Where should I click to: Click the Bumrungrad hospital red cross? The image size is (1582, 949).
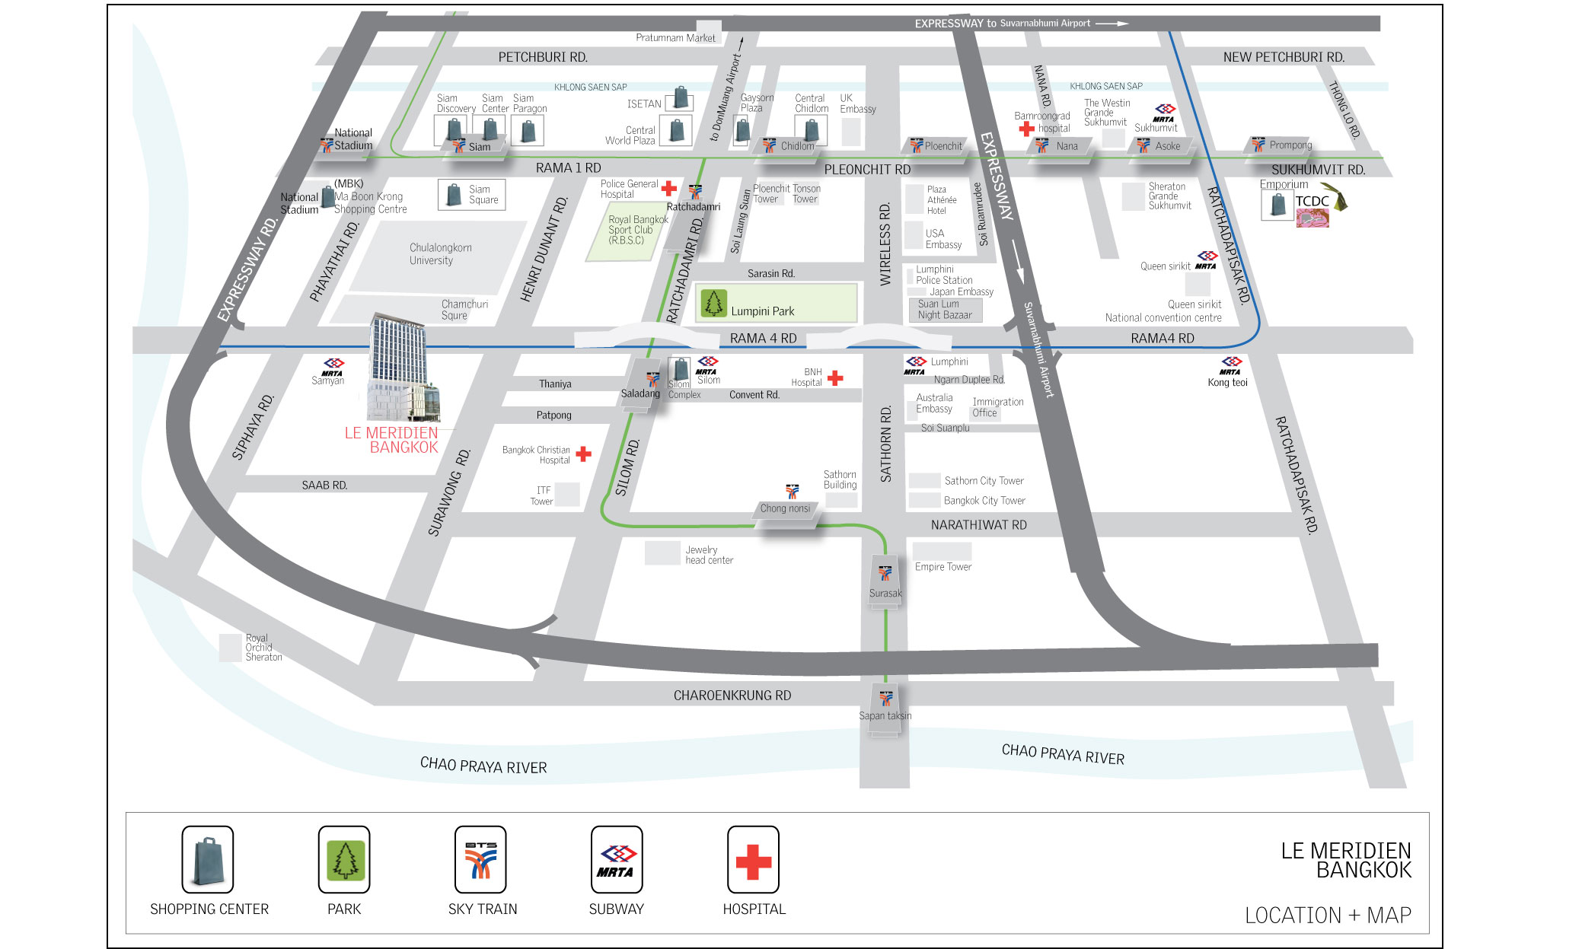pos(1026,129)
